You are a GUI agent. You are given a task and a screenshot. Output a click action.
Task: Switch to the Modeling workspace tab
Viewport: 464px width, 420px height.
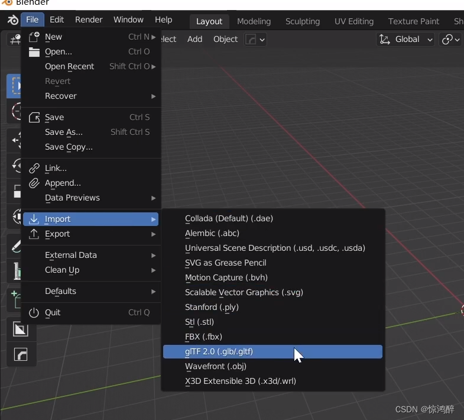(x=254, y=21)
